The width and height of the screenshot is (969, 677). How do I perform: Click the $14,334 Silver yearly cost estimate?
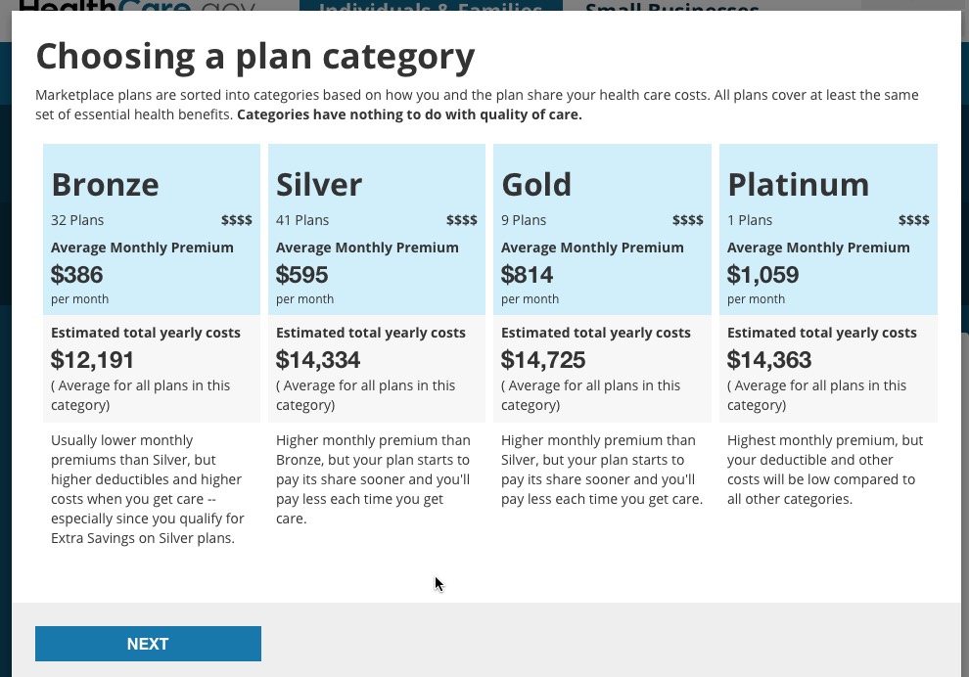click(x=318, y=360)
